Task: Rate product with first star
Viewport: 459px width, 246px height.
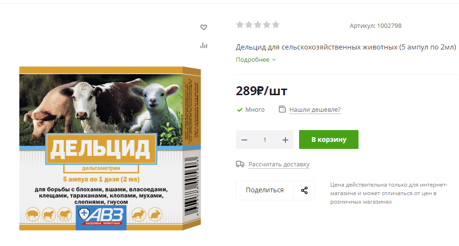Action: point(240,25)
